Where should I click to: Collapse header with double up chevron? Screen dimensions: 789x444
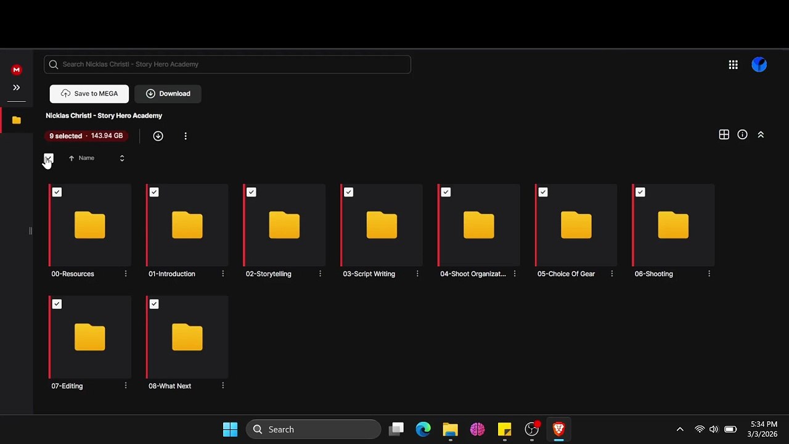click(x=761, y=134)
